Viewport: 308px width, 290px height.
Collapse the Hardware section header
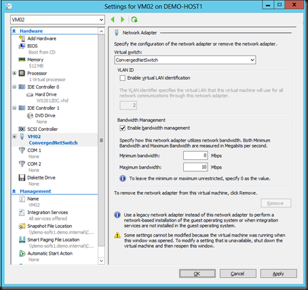pos(14,31)
